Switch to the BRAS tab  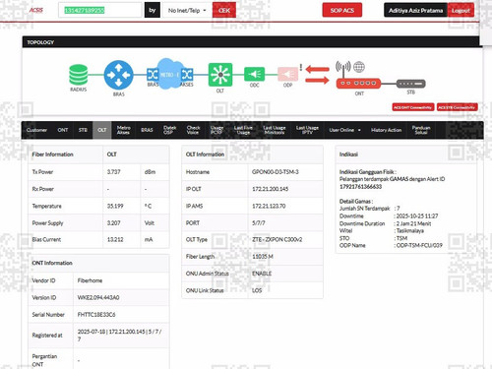(x=147, y=130)
